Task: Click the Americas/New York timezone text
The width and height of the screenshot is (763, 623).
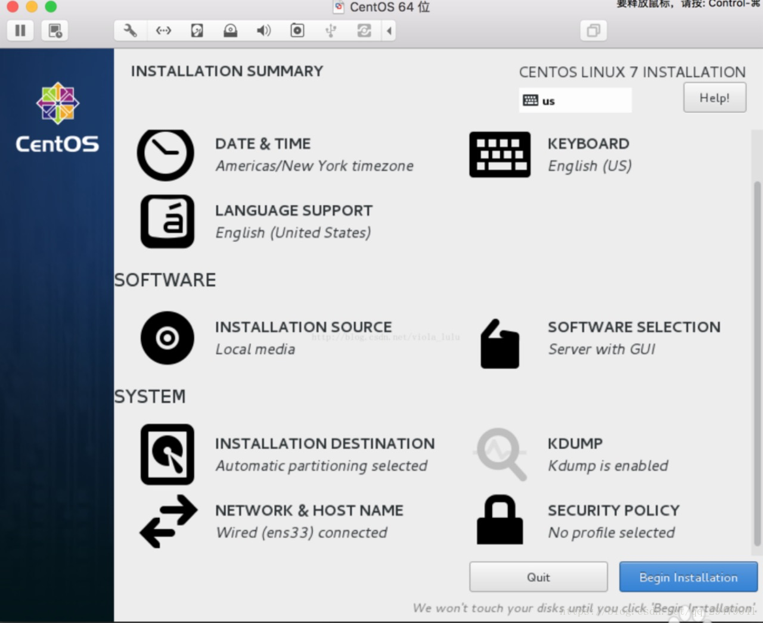Action: tap(315, 166)
